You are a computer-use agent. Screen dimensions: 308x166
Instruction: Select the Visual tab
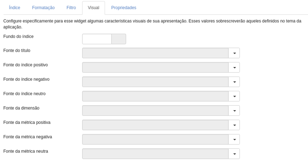(x=93, y=8)
